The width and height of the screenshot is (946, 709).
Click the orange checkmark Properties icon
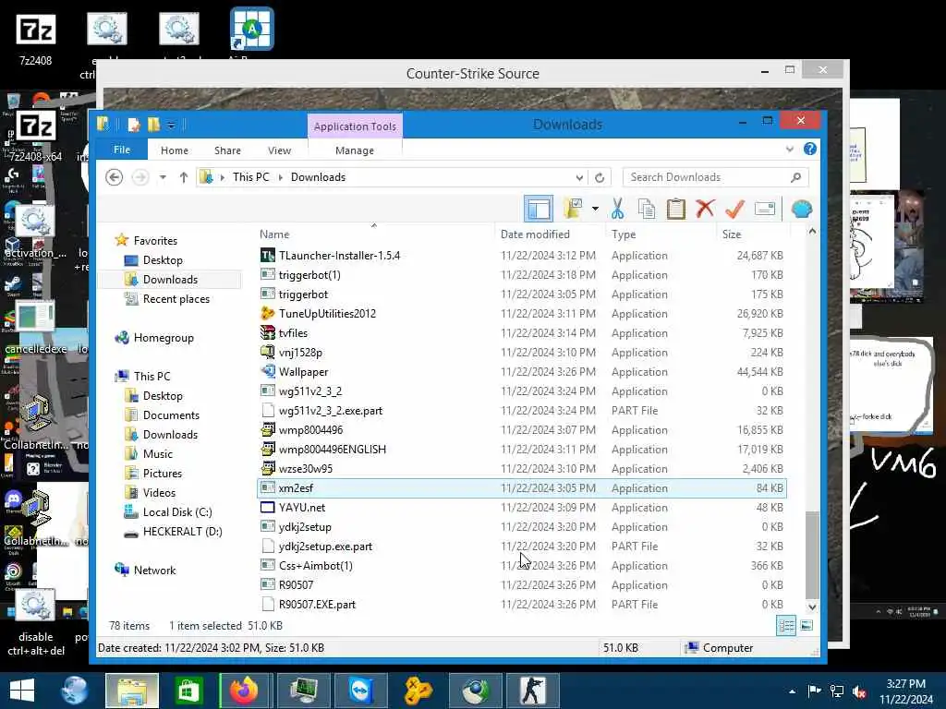coord(734,210)
